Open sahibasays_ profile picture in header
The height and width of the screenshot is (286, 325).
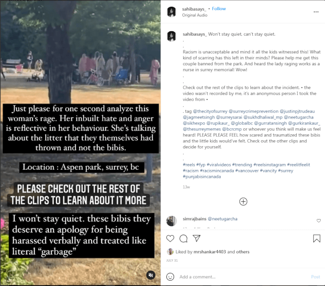[171, 11]
